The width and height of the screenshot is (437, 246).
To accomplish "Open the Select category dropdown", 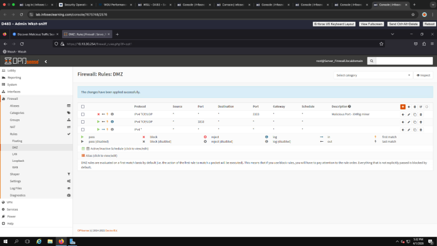I will (x=373, y=75).
